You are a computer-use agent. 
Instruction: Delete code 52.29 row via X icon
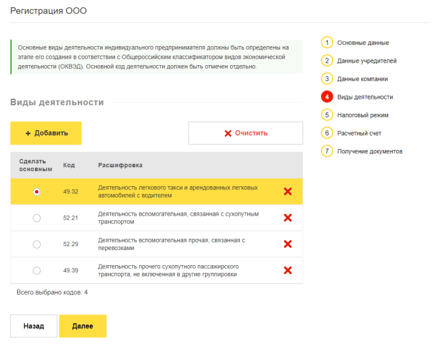287,244
